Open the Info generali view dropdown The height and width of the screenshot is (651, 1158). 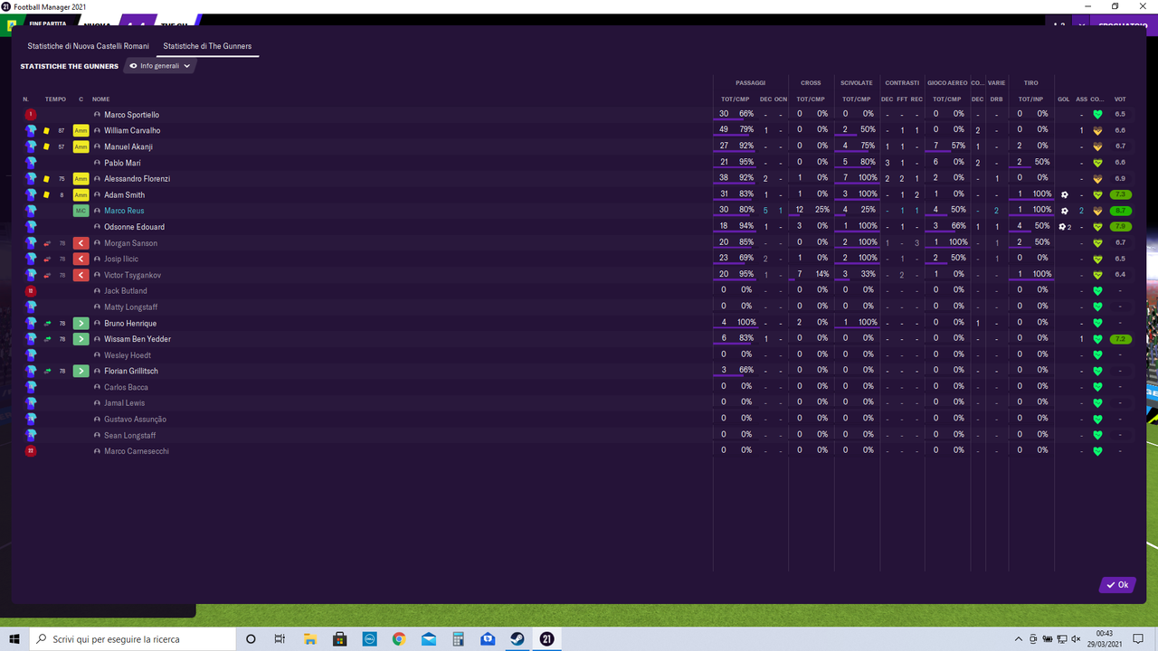pos(160,66)
